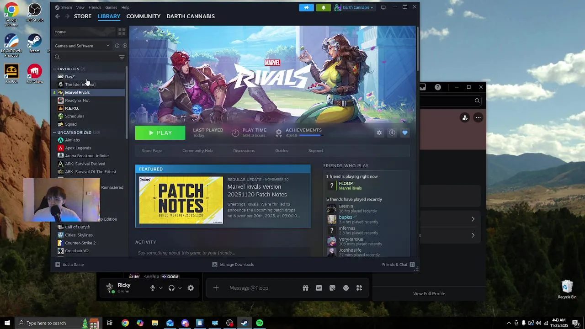Screen dimensions: 585x329
Task: Open Riot Client desktop shortcut
Action: tap(35, 74)
